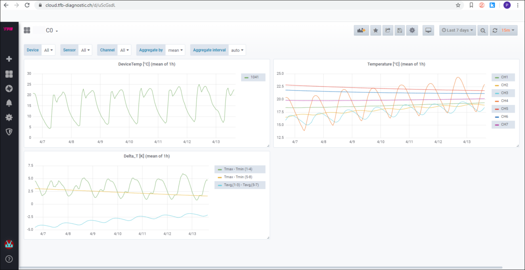Refresh the dashboard with refresh icon

tap(495, 31)
